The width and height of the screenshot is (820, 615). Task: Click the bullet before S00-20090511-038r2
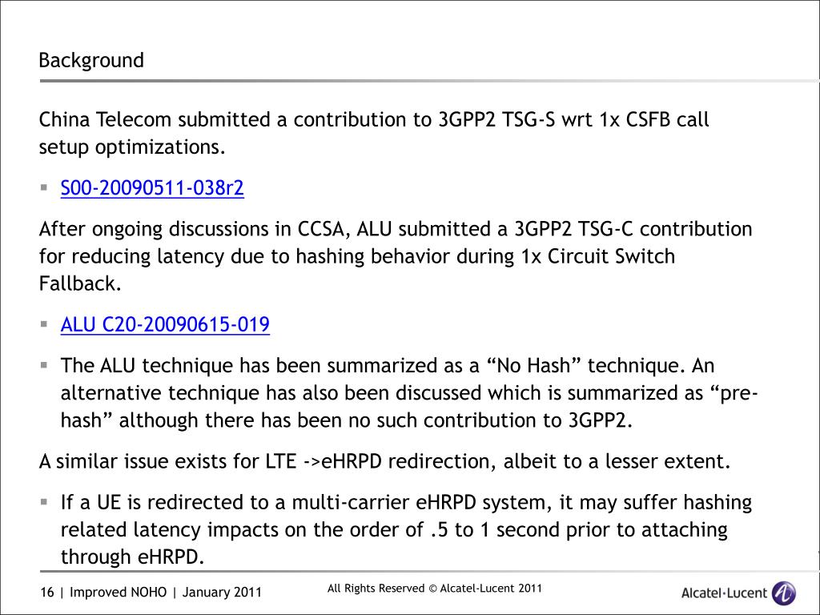(44, 187)
